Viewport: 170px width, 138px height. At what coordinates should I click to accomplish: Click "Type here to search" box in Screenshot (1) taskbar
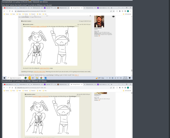(x=15, y=78)
